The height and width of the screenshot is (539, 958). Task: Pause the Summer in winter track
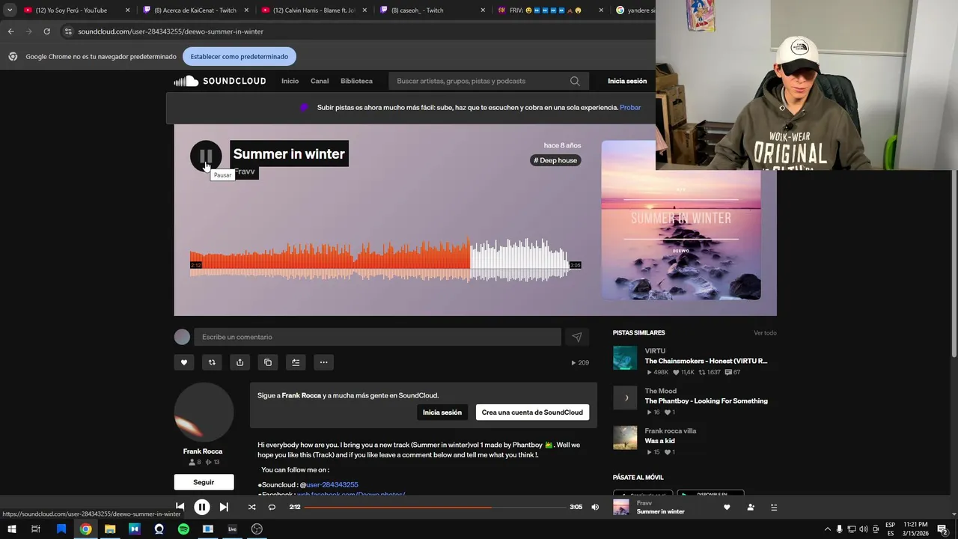click(x=206, y=156)
